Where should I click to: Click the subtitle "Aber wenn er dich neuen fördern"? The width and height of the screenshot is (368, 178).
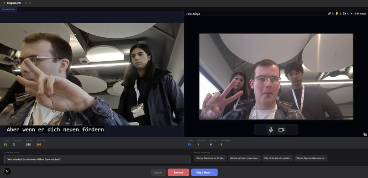(55, 129)
